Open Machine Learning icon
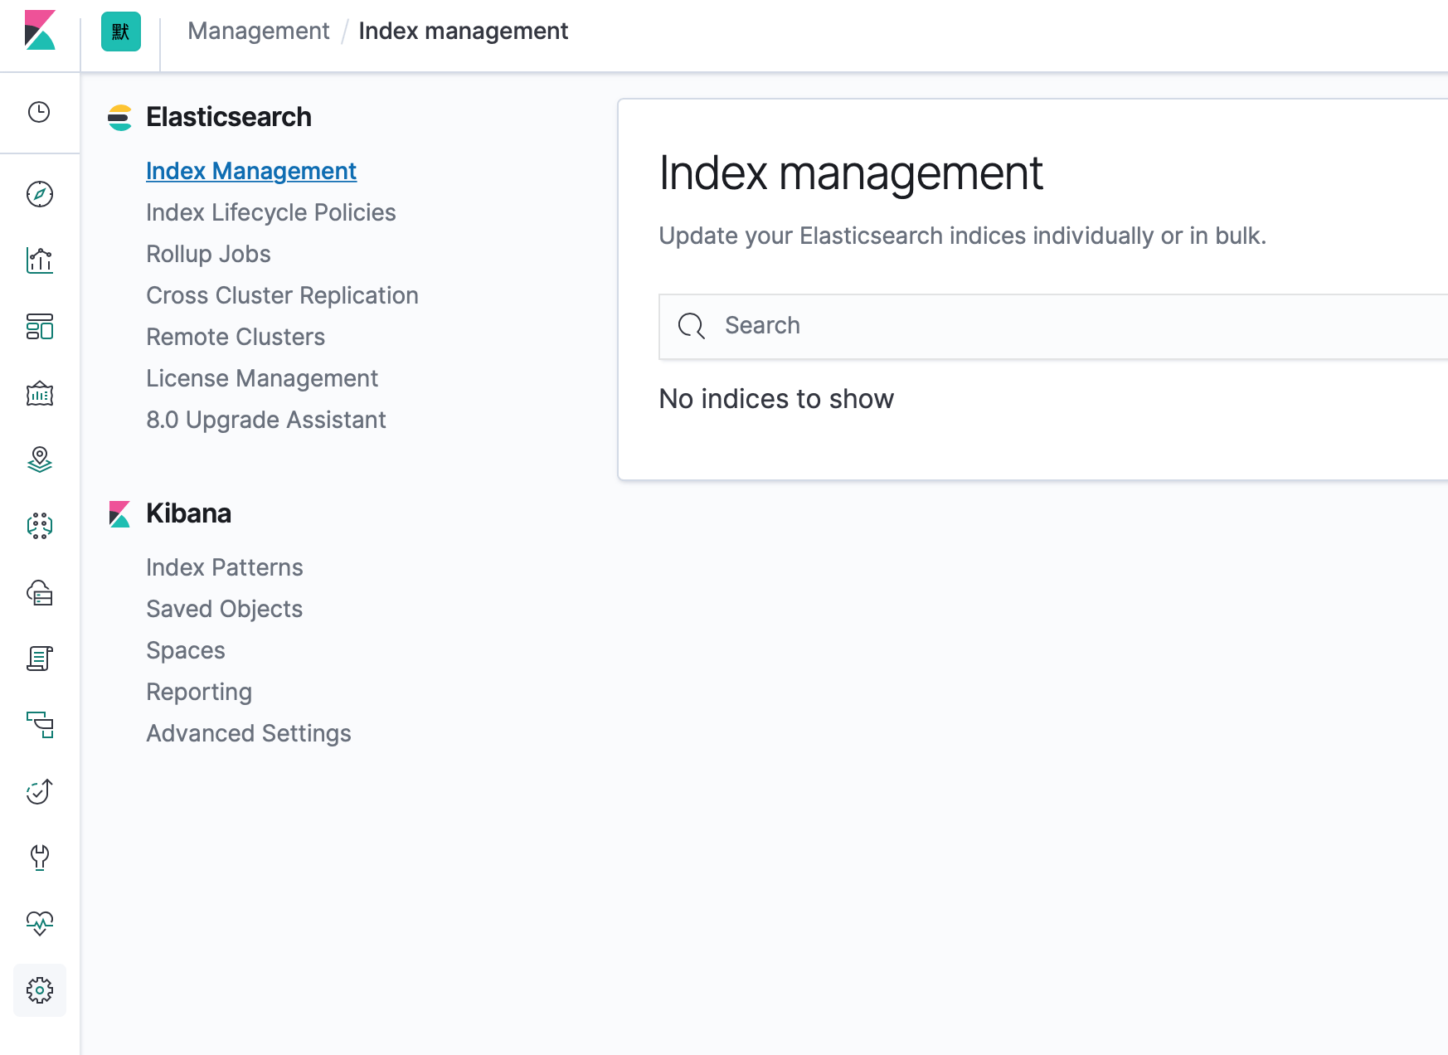This screenshot has height=1055, width=1448. pos(40,526)
